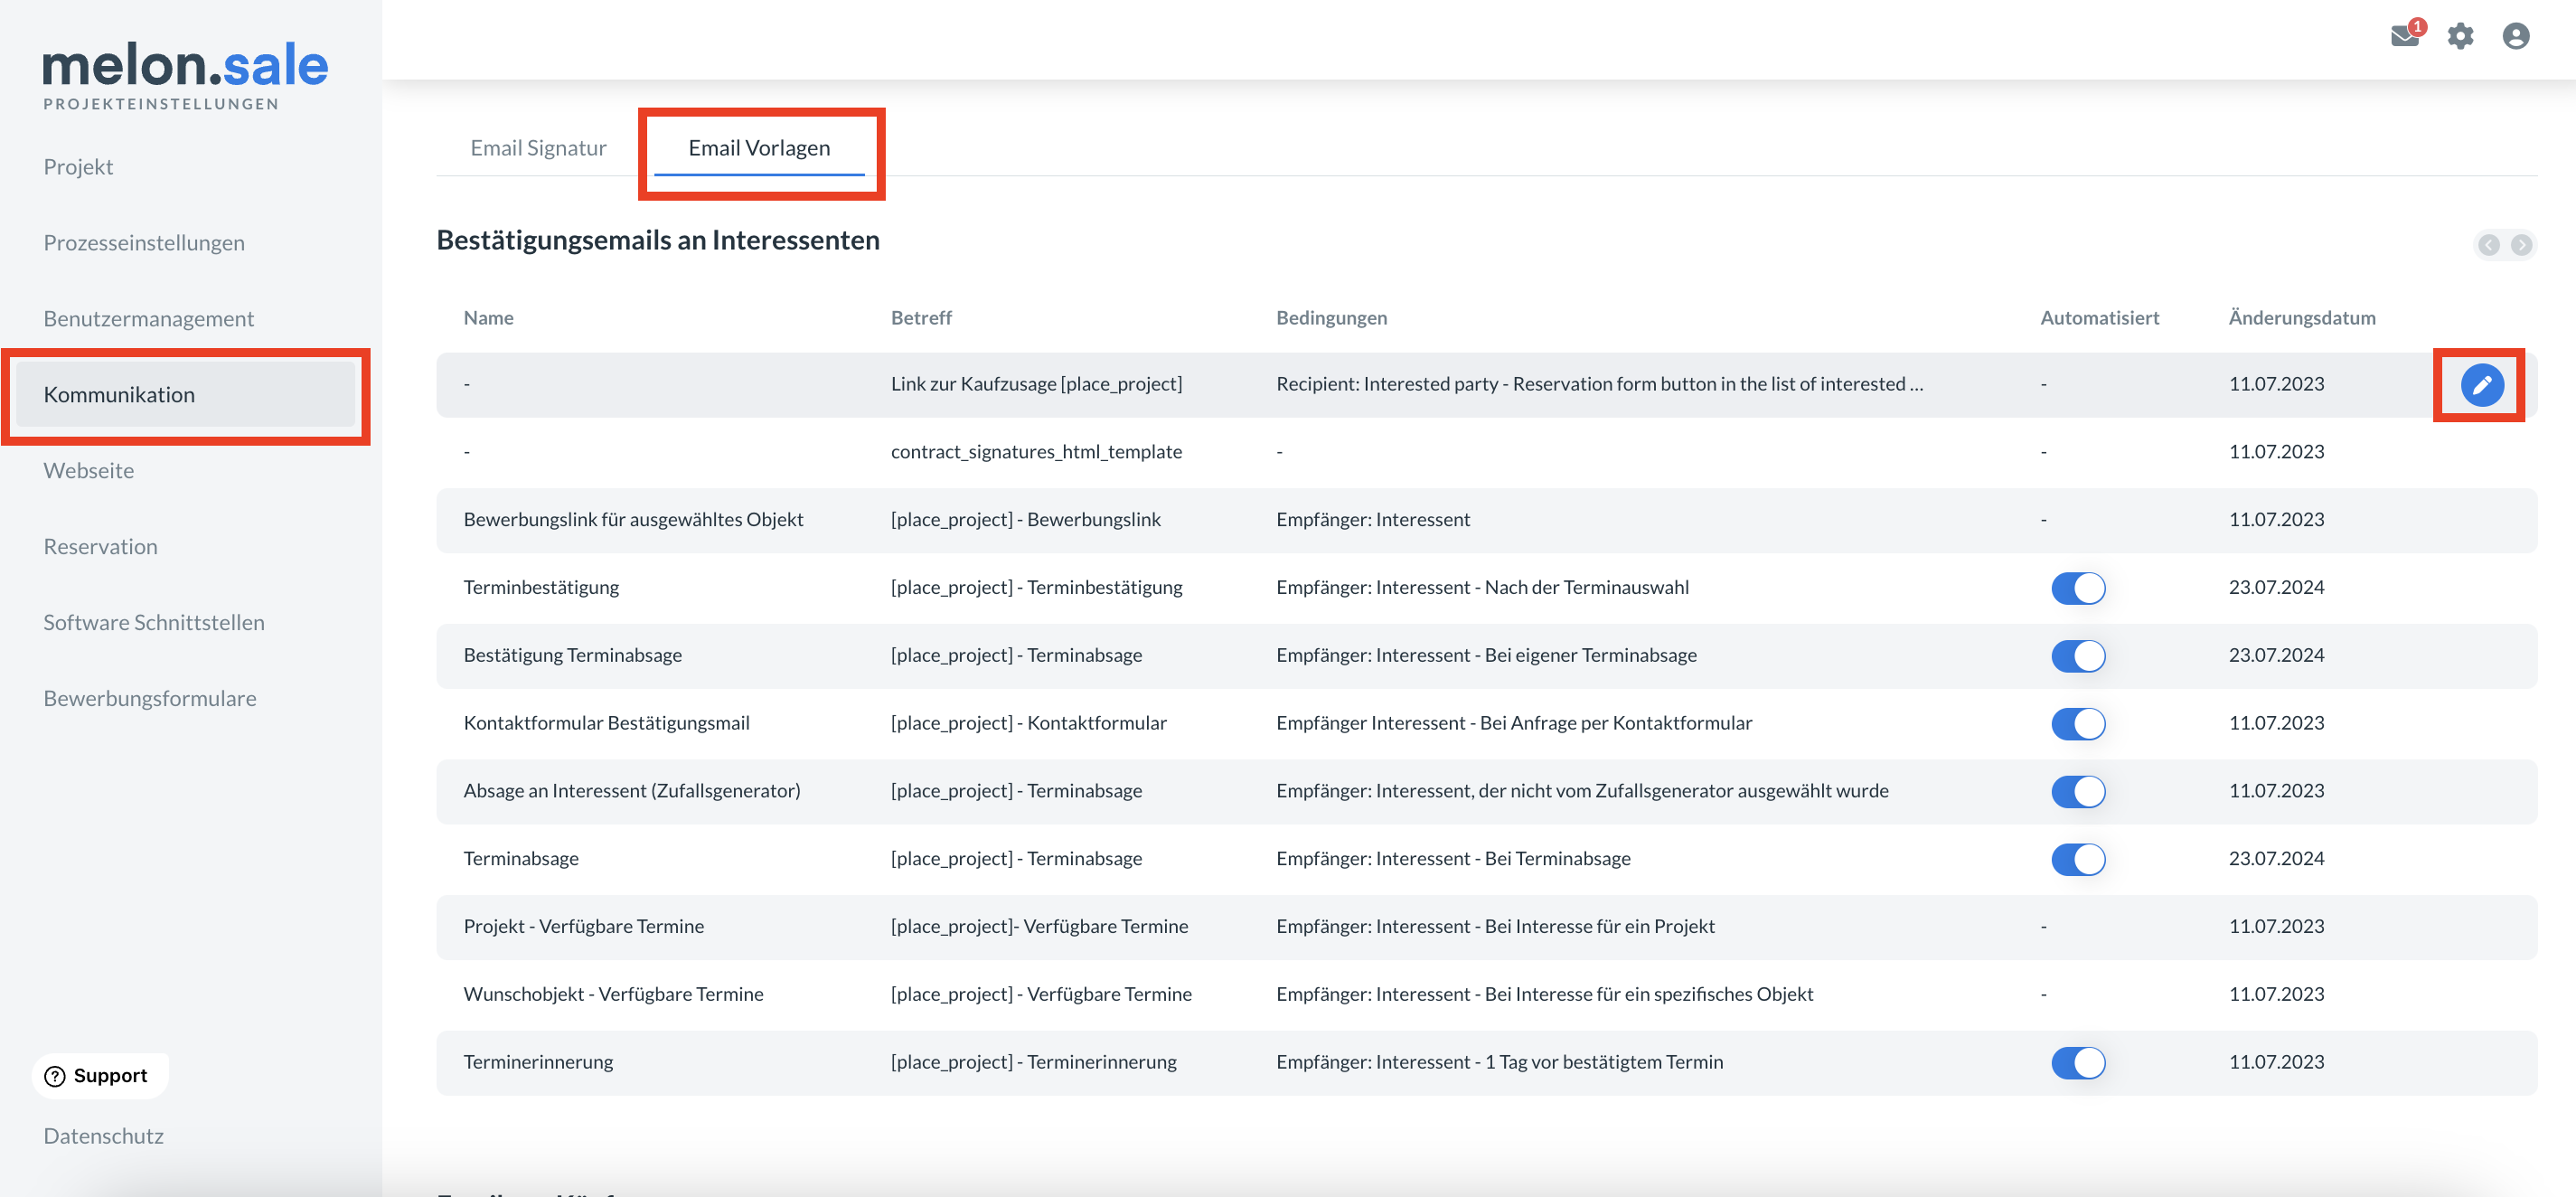Open the user account profile icon
Viewport: 2576px width, 1197px height.
(2515, 36)
